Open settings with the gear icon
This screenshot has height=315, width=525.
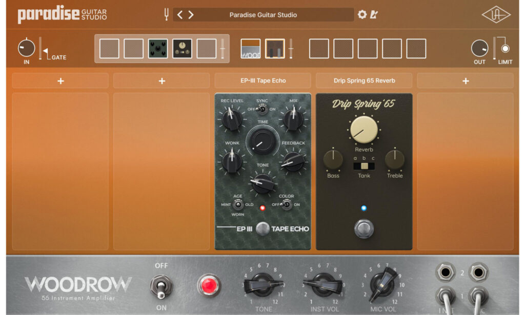[362, 14]
